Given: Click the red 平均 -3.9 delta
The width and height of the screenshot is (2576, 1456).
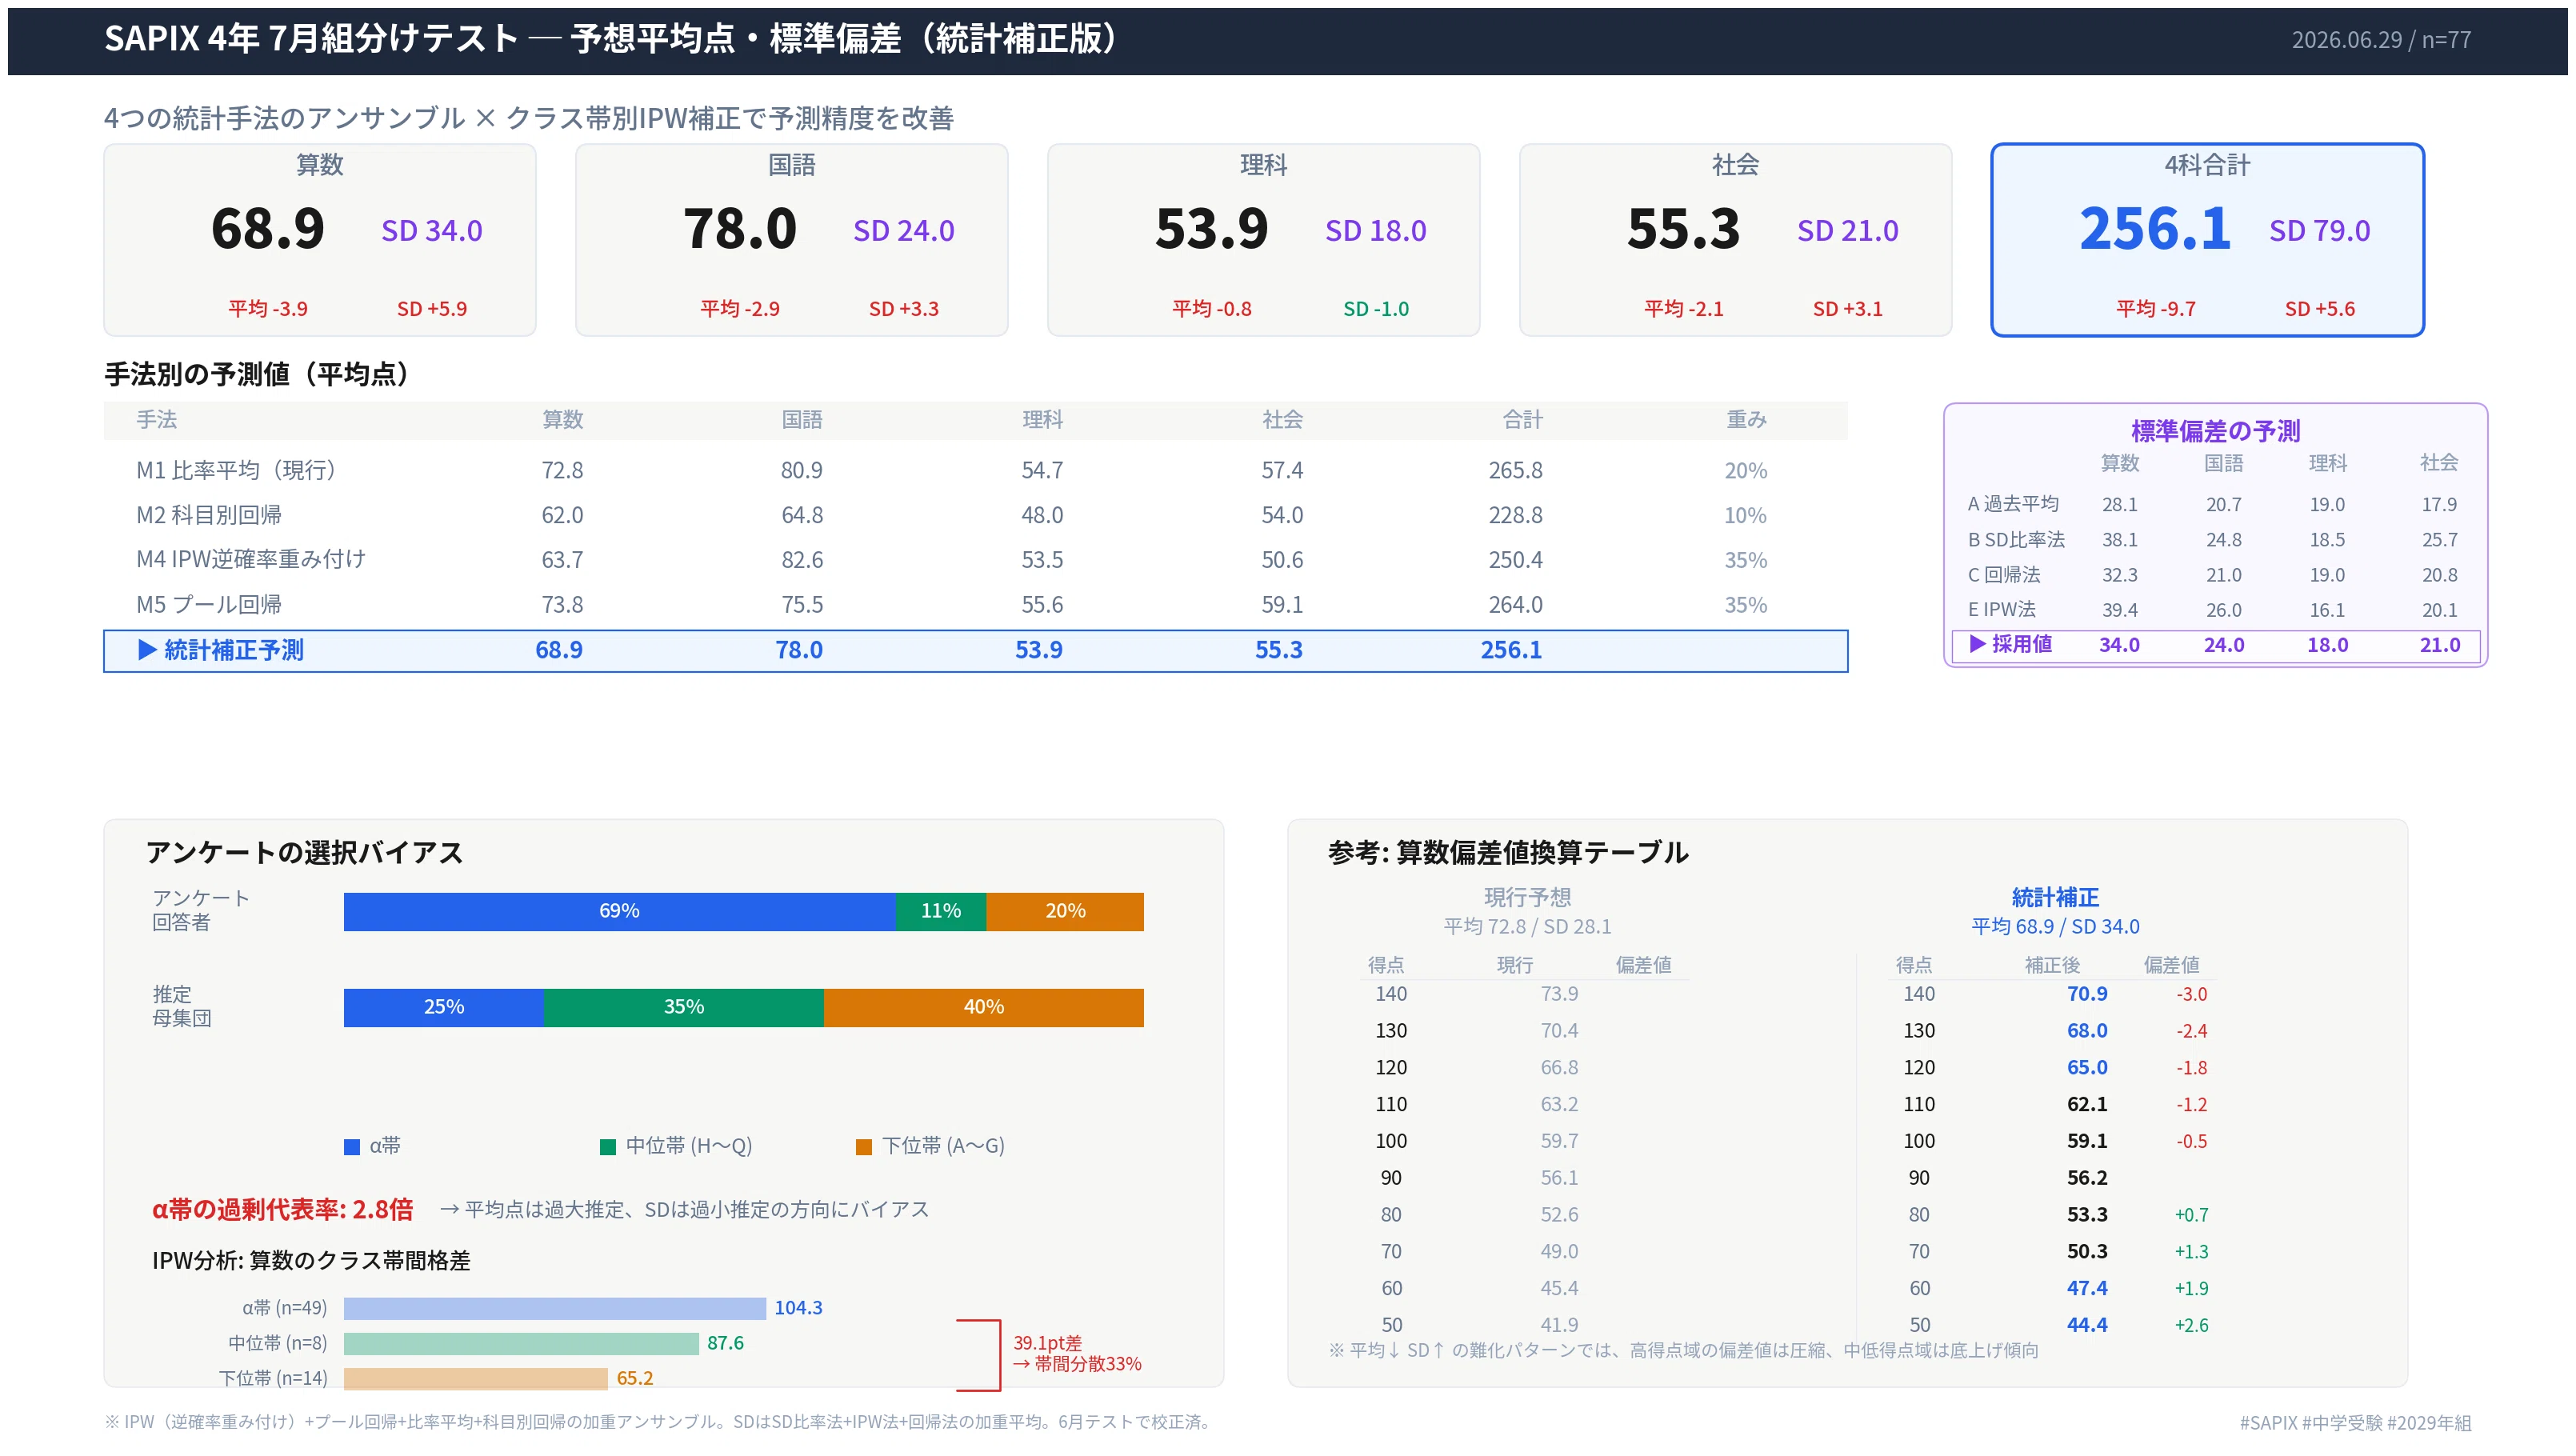Looking at the screenshot, I should click(x=268, y=309).
